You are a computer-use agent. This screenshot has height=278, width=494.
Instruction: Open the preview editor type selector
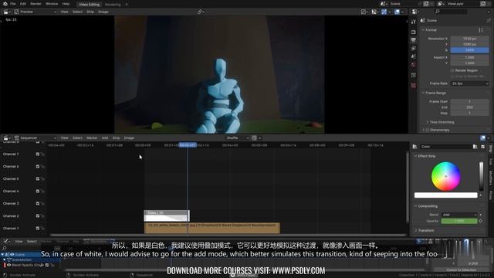(6, 12)
